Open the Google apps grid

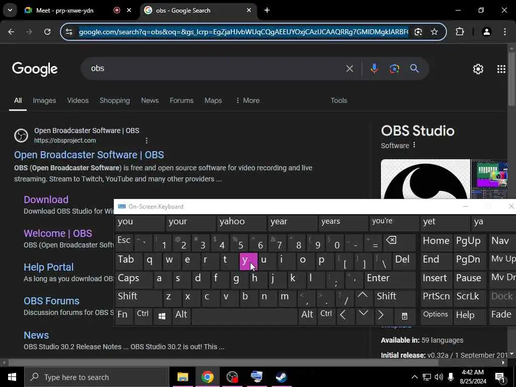tap(501, 69)
